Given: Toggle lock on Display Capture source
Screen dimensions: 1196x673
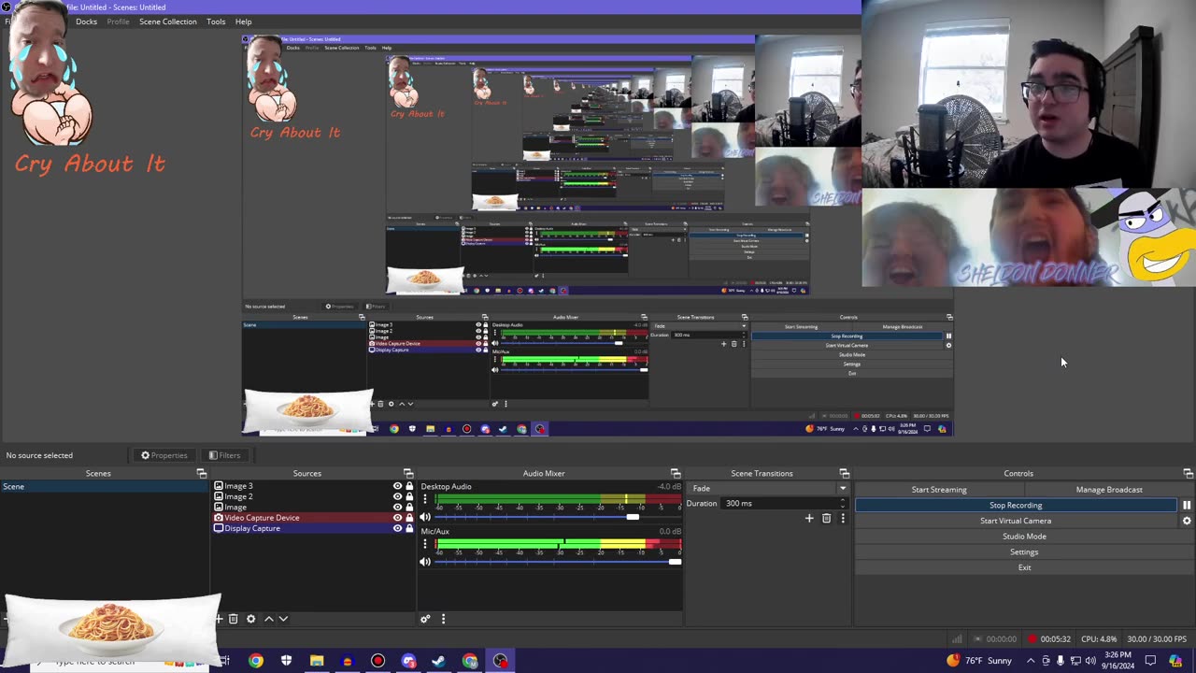Looking at the screenshot, I should pyautogui.click(x=409, y=528).
